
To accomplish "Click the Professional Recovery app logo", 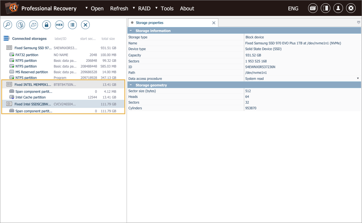I will click(12, 8).
